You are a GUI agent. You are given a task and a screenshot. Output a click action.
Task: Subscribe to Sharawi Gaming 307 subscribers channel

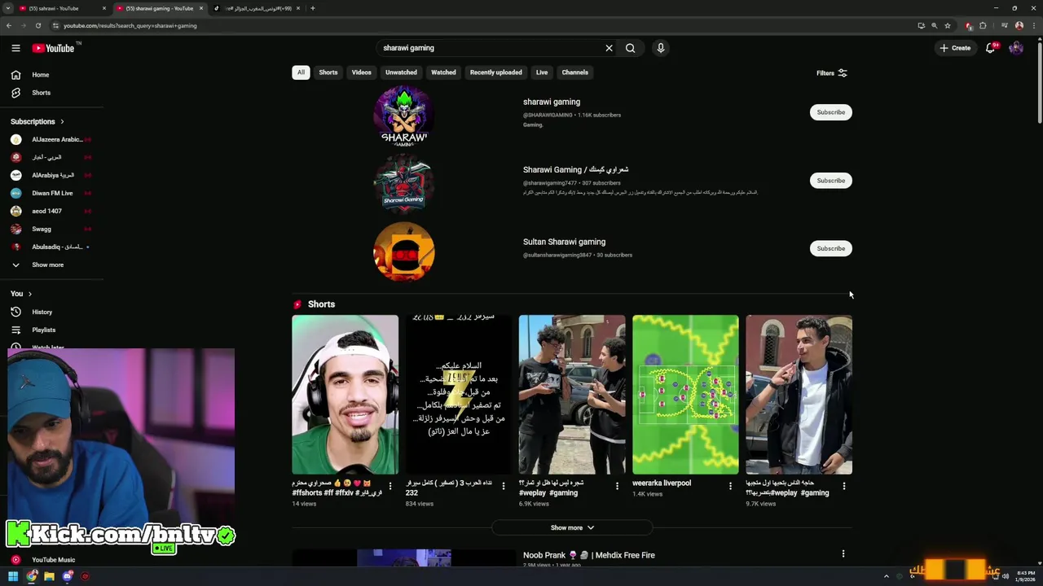[x=831, y=181]
